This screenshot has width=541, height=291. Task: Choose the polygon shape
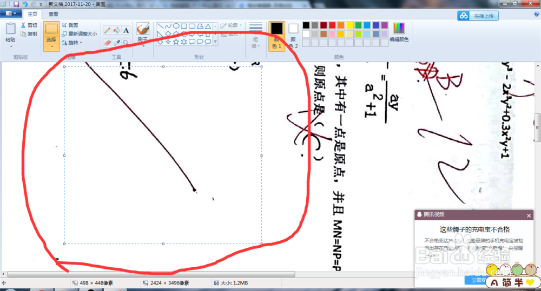point(200,26)
